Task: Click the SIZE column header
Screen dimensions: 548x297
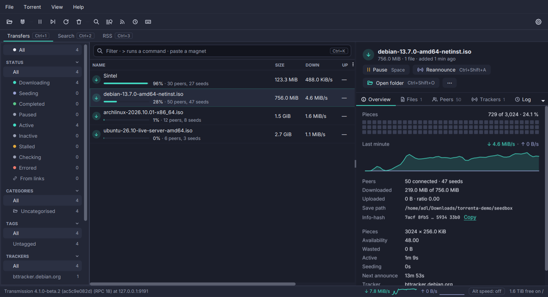Action: 280,65
